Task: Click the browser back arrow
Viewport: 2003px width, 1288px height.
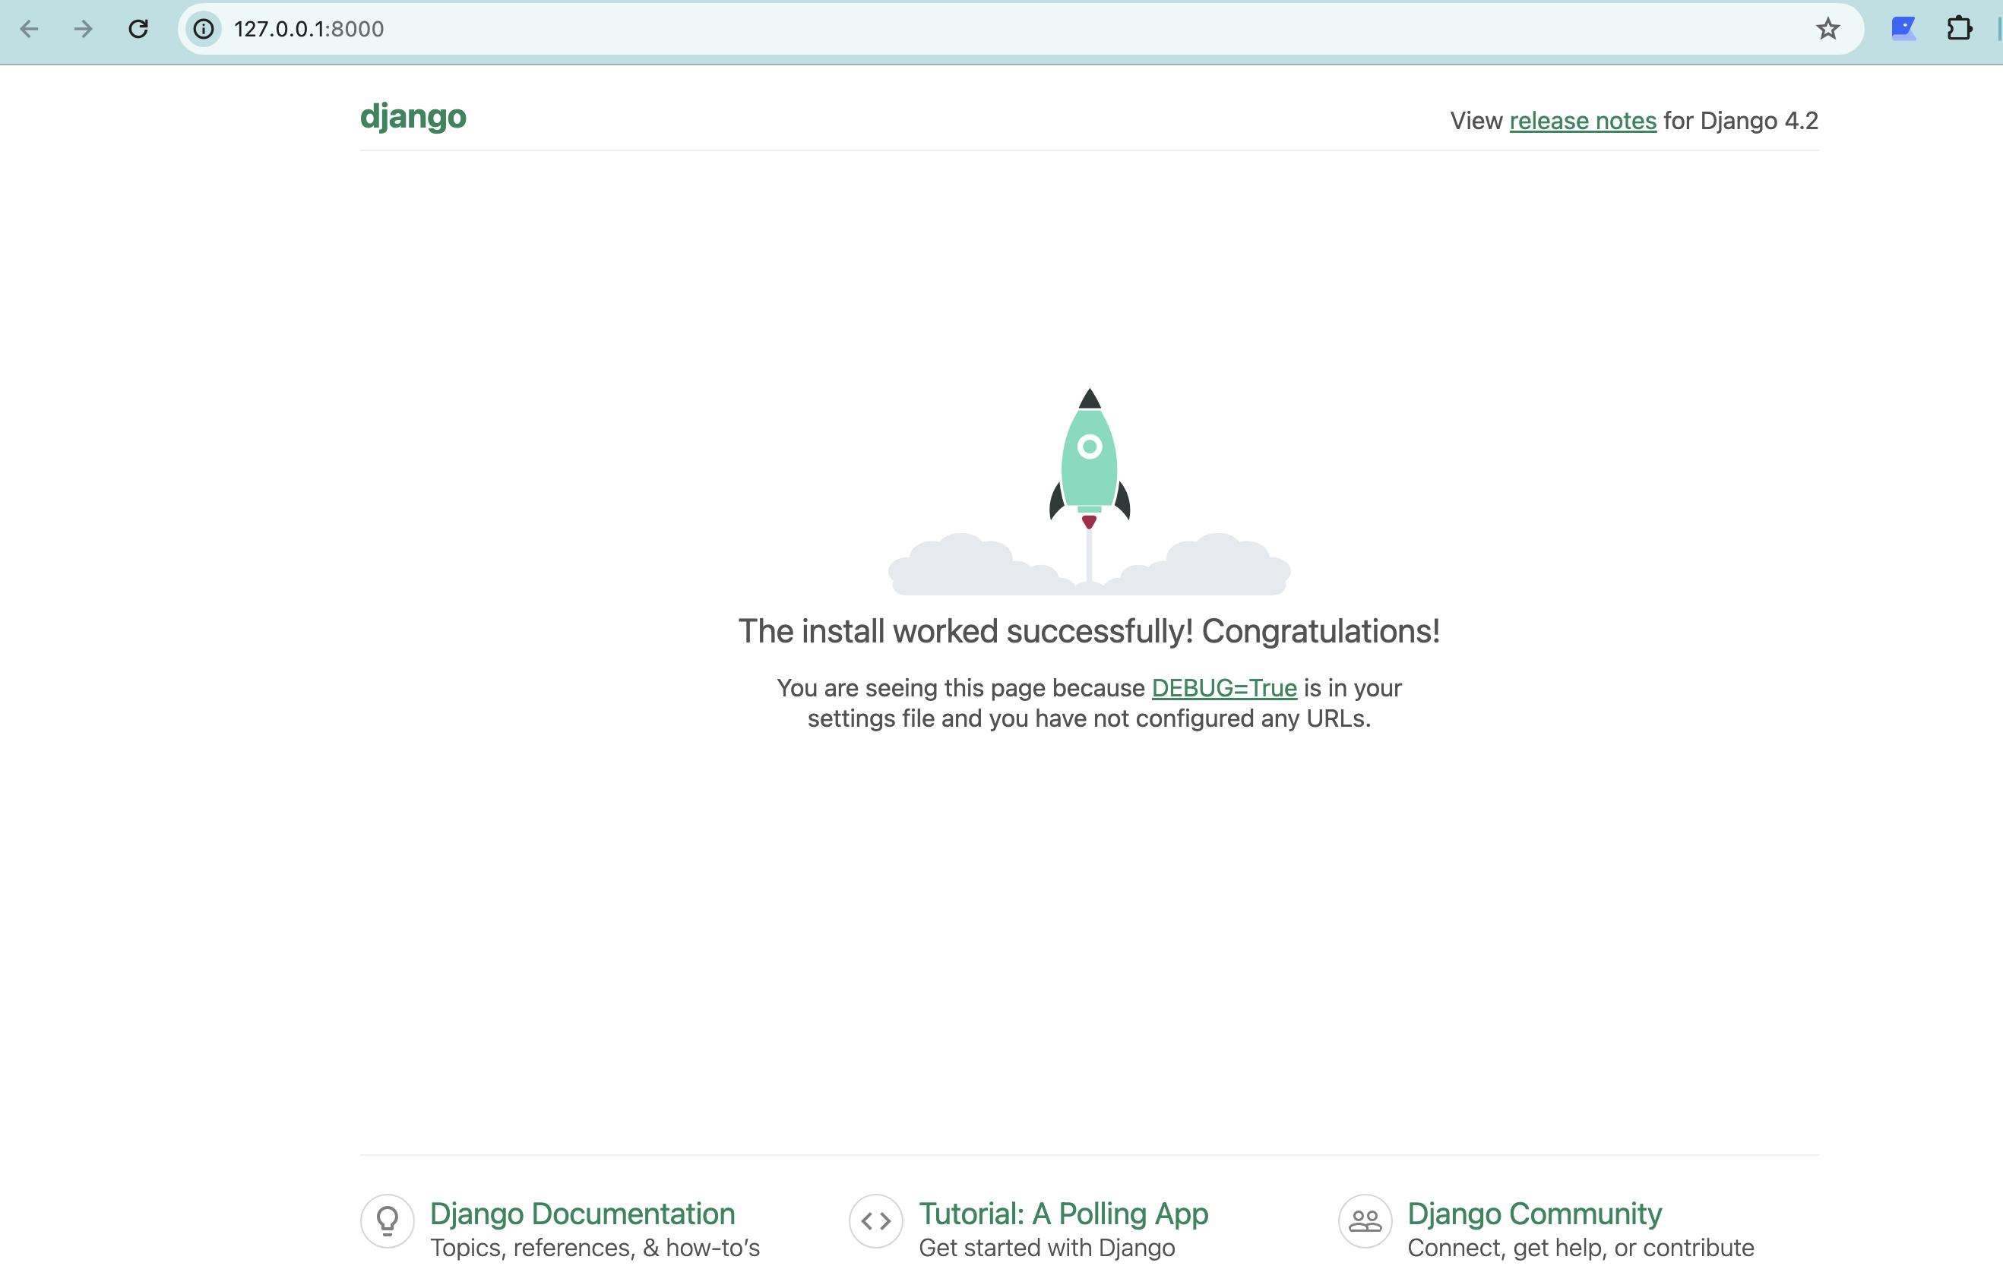Action: [30, 30]
